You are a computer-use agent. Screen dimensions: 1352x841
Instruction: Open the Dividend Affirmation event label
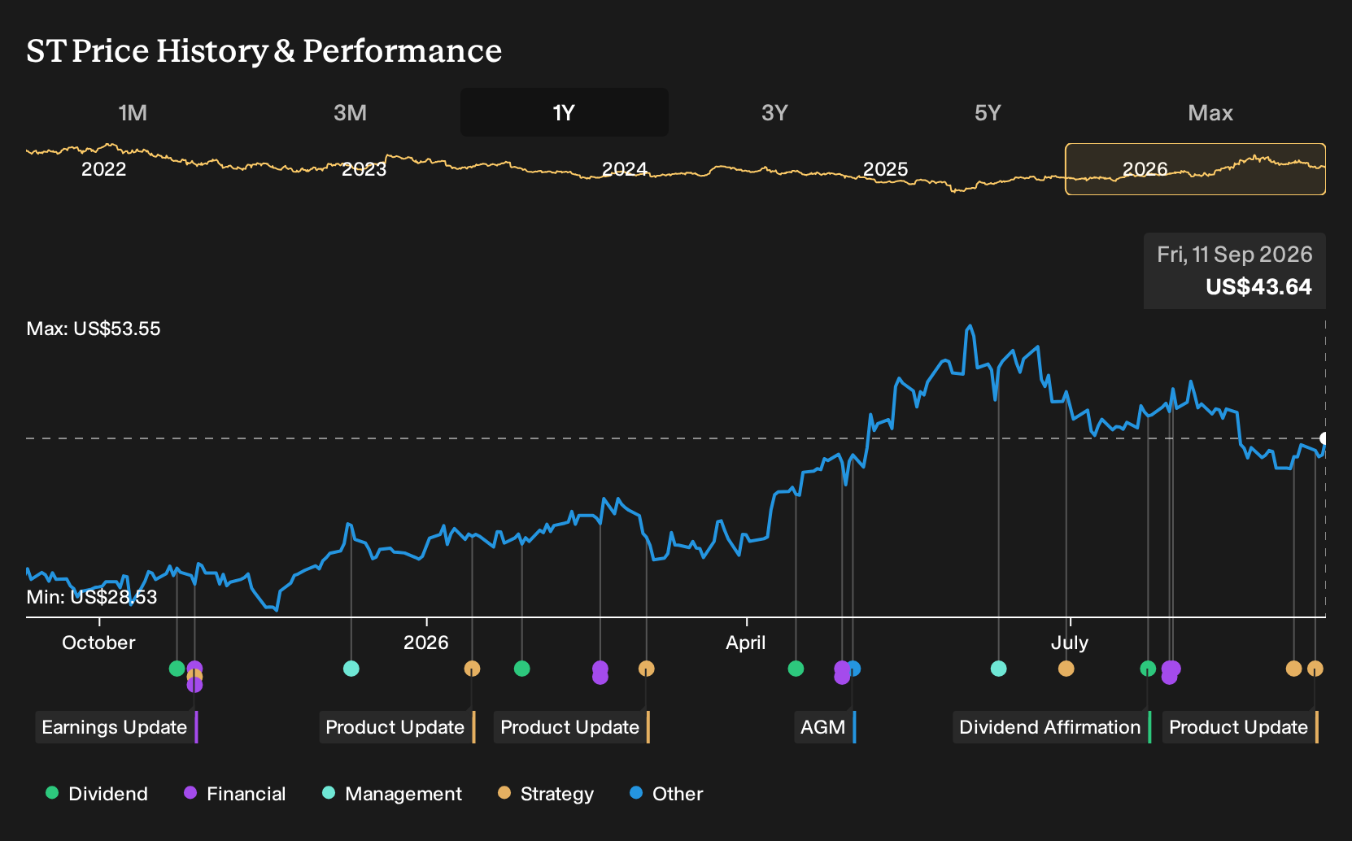point(1052,727)
